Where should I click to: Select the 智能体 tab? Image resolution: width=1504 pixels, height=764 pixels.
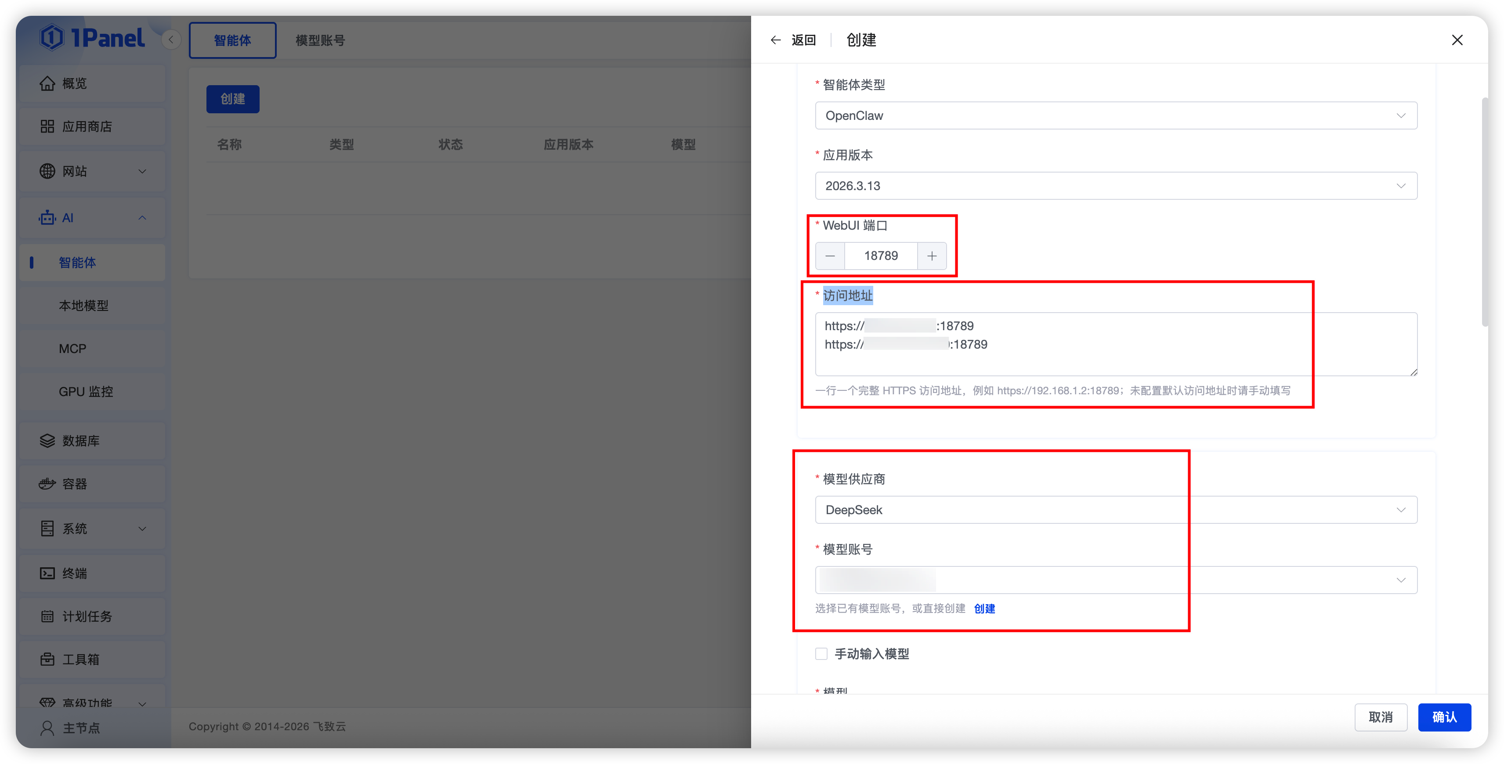click(x=232, y=40)
